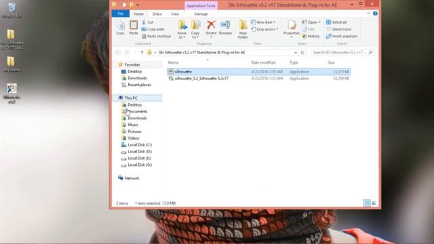Select Network in navigation pane

[x=132, y=178]
